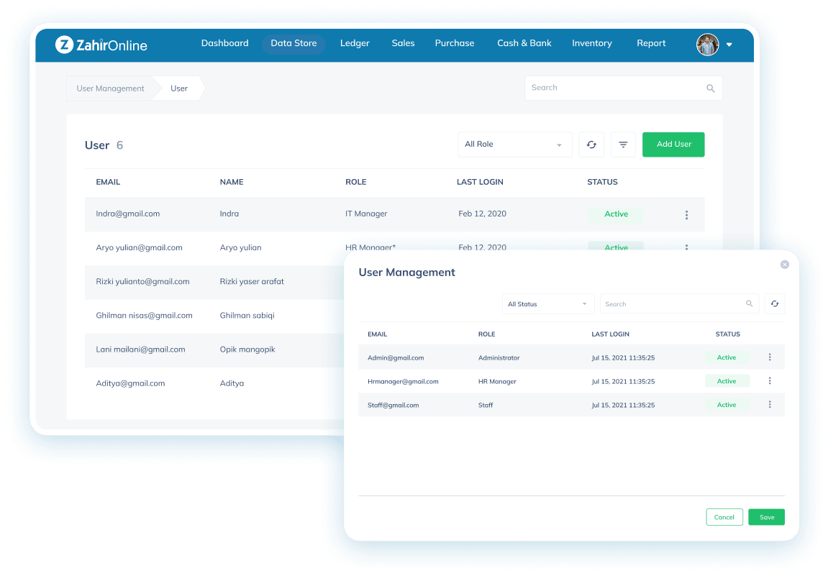This screenshot has width=828, height=576.
Task: Select the Cash & Bank menu
Action: point(524,43)
